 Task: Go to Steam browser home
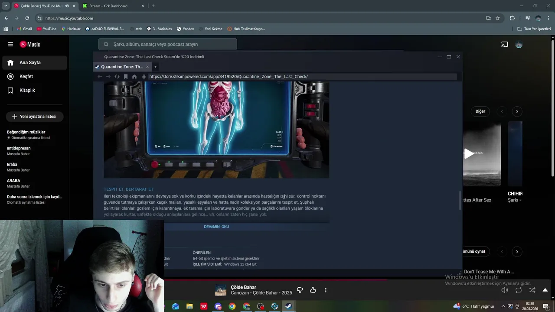134,76
